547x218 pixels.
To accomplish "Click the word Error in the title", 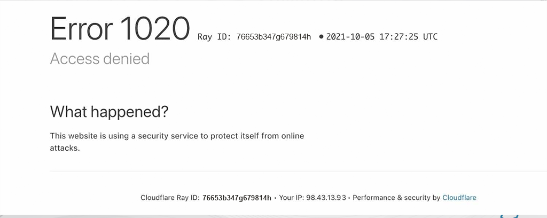I will coord(81,29).
